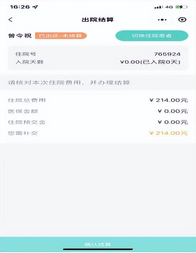196x253 pixels.
Task: Go back with the left arrow
Action: (11, 20)
